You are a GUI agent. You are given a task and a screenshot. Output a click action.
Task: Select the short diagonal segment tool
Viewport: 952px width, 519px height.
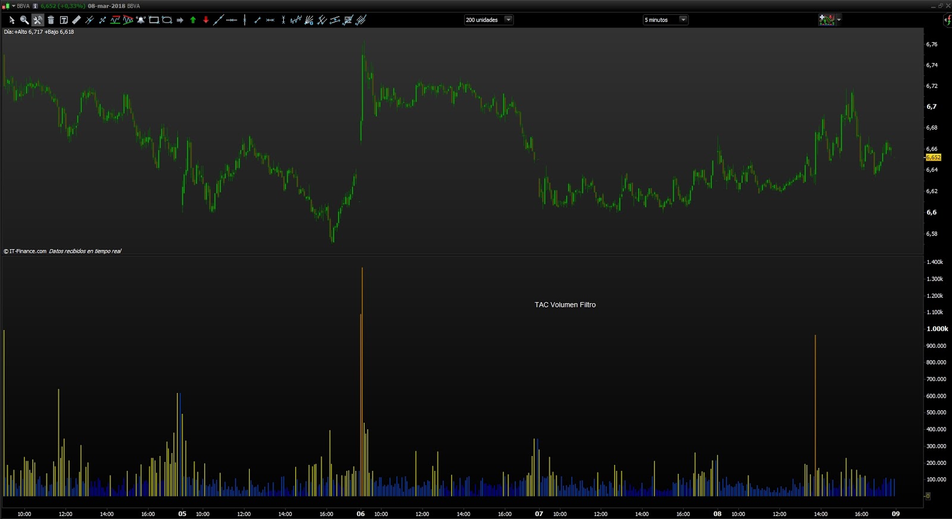[x=258, y=20]
